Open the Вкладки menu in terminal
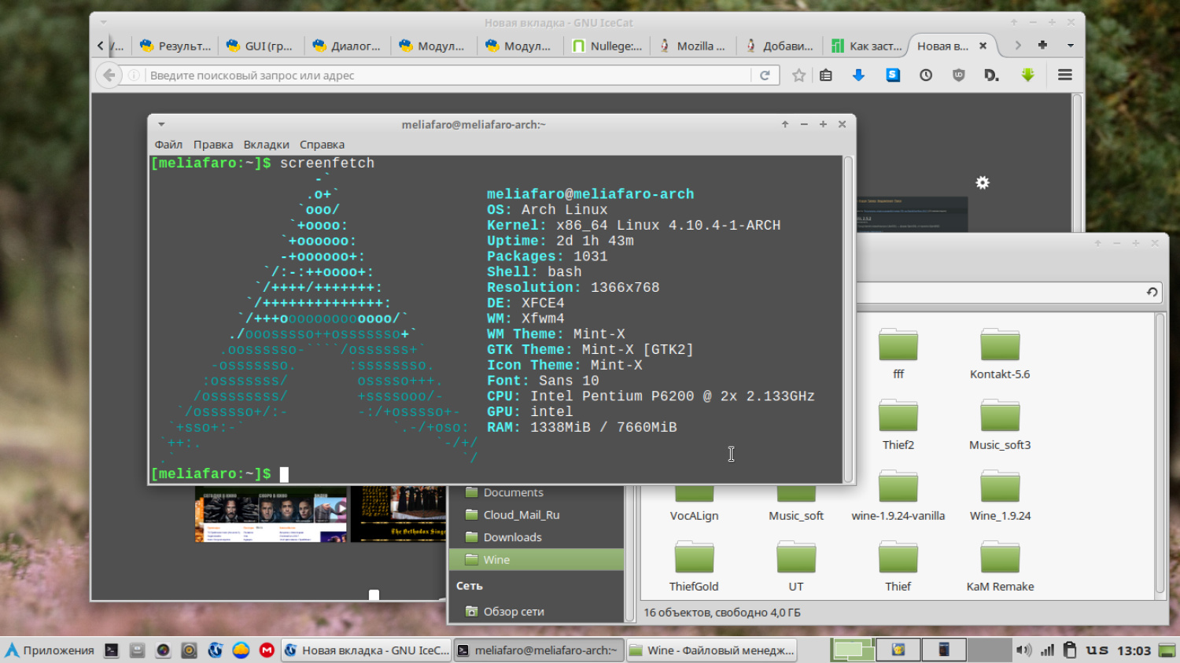The image size is (1180, 663). click(267, 145)
